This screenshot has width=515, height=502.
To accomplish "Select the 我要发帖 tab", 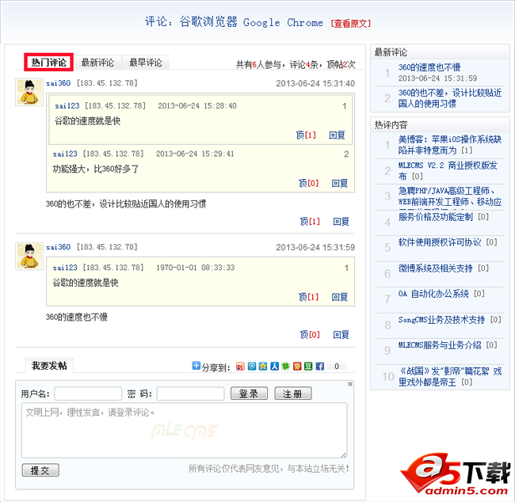I will pos(49,366).
